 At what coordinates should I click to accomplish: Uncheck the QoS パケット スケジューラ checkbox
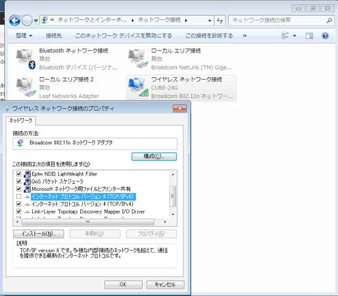click(20, 181)
